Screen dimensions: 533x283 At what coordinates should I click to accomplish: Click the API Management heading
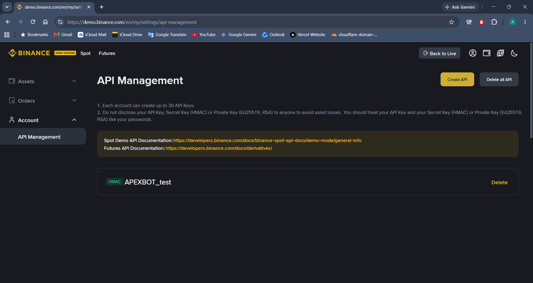(x=140, y=80)
